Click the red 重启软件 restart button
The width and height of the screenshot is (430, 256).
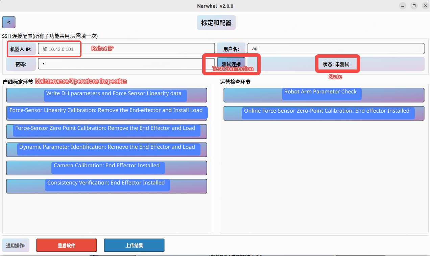pos(67,245)
